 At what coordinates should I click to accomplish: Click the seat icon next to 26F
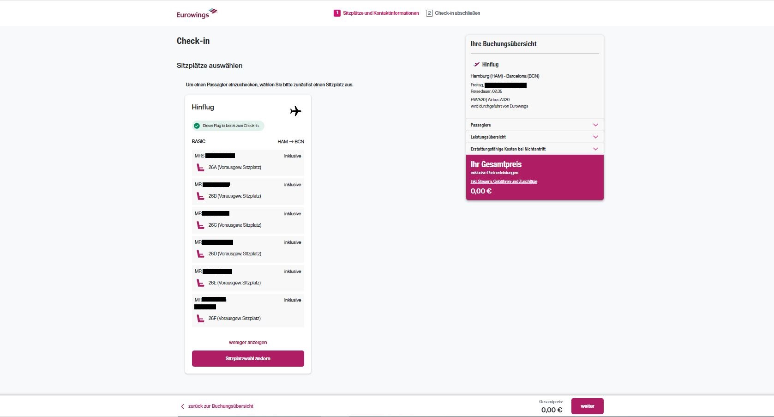200,319
